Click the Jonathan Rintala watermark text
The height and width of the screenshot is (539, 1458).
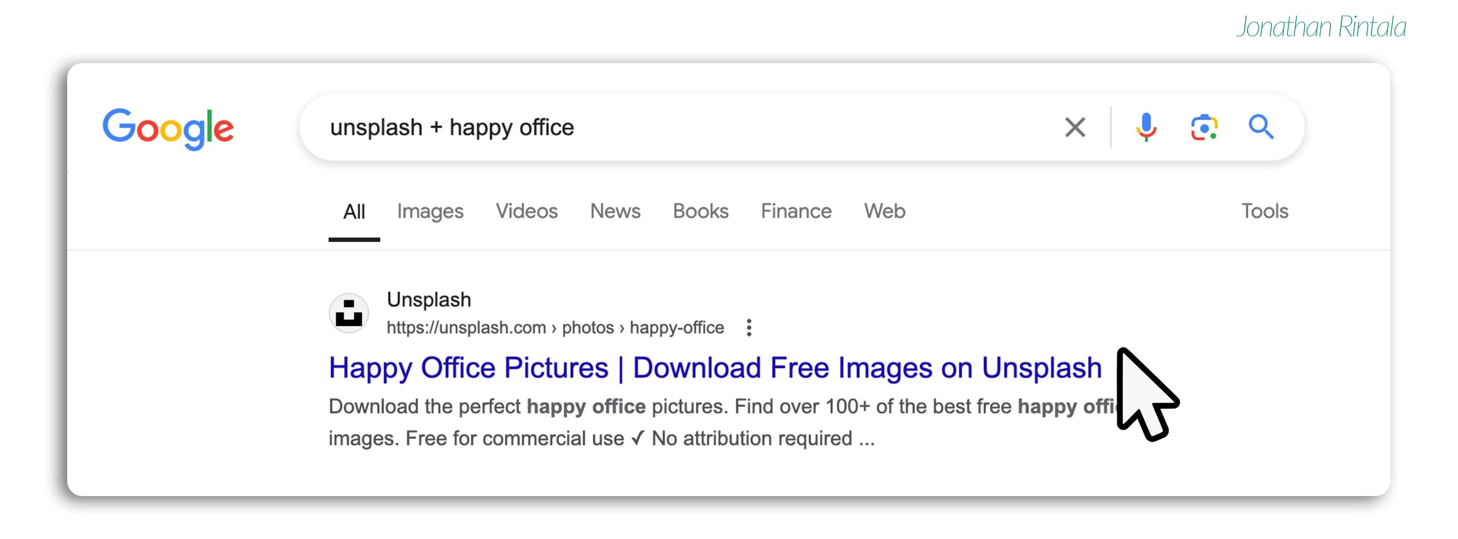(1321, 27)
